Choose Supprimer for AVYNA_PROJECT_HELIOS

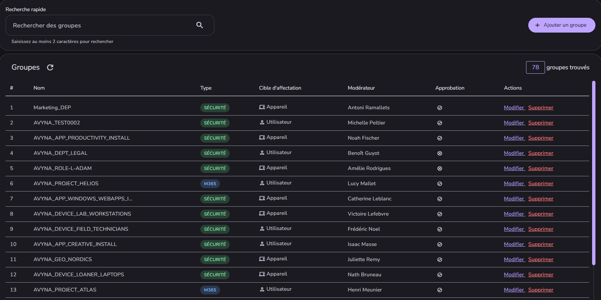[x=541, y=184]
